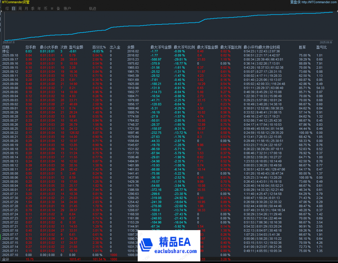Select the 日 daily tab
Screen dimensions: 338x263
tap(13, 8)
